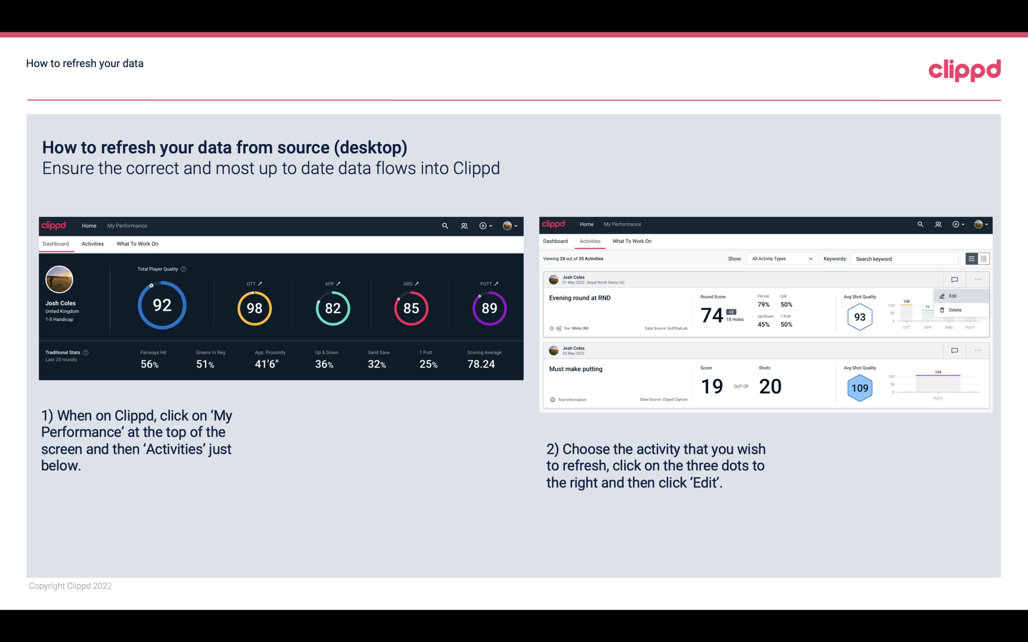Toggle What To Work On tab visibility
Screen dimensions: 1028x642
tap(137, 243)
